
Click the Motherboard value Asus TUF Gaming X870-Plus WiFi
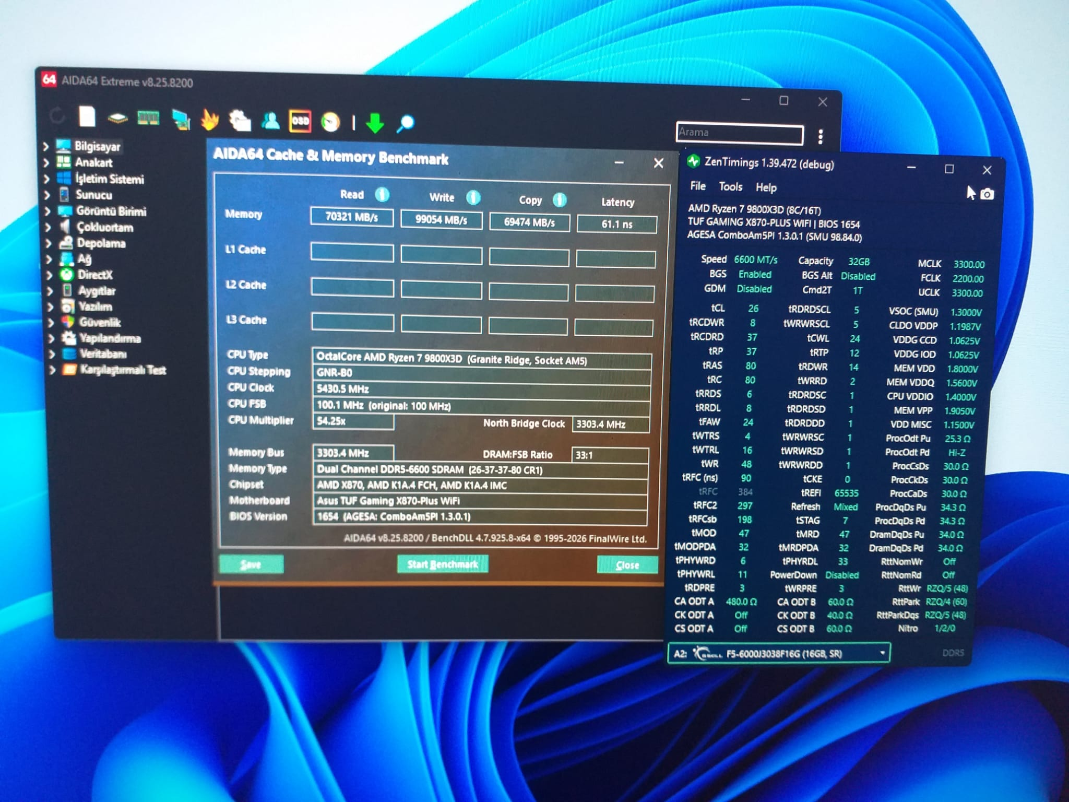pyautogui.click(x=480, y=501)
